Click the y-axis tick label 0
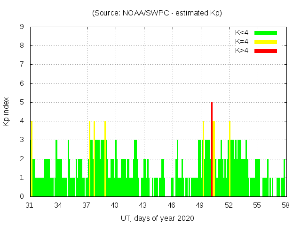Screen dimensions: 301x225 click(22, 196)
